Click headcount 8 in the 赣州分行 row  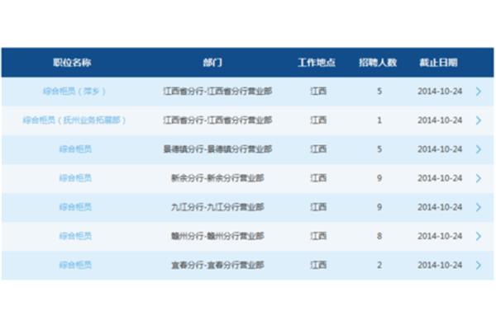point(379,236)
